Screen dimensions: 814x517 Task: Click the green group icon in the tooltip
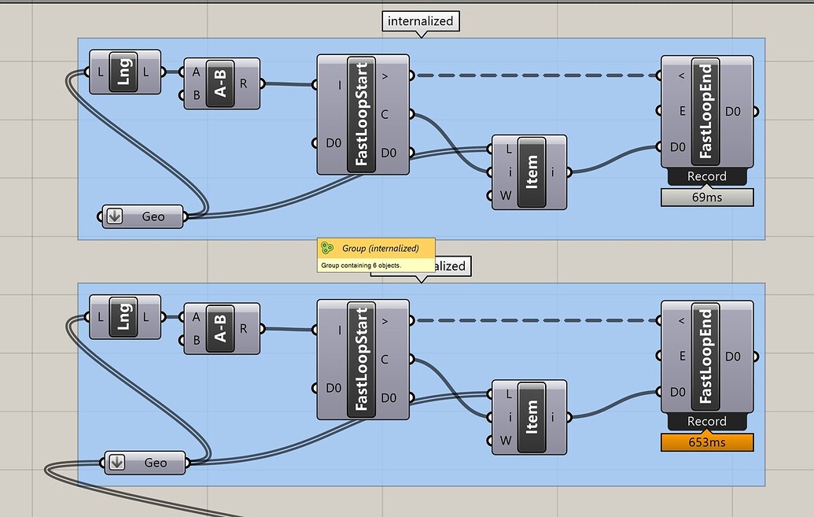[327, 248]
